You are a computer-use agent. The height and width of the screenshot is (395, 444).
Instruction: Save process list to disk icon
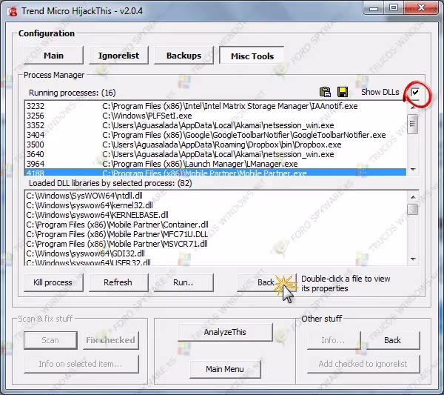pos(343,92)
